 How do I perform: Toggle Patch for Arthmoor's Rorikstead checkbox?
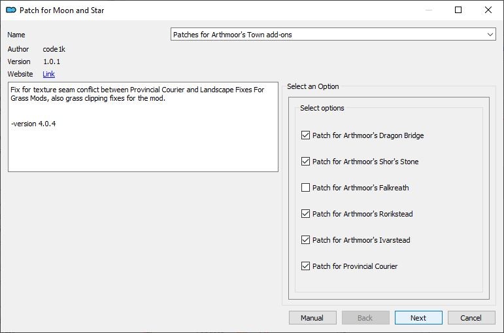(x=305, y=214)
